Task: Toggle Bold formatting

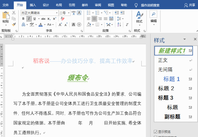Action: (23, 19)
